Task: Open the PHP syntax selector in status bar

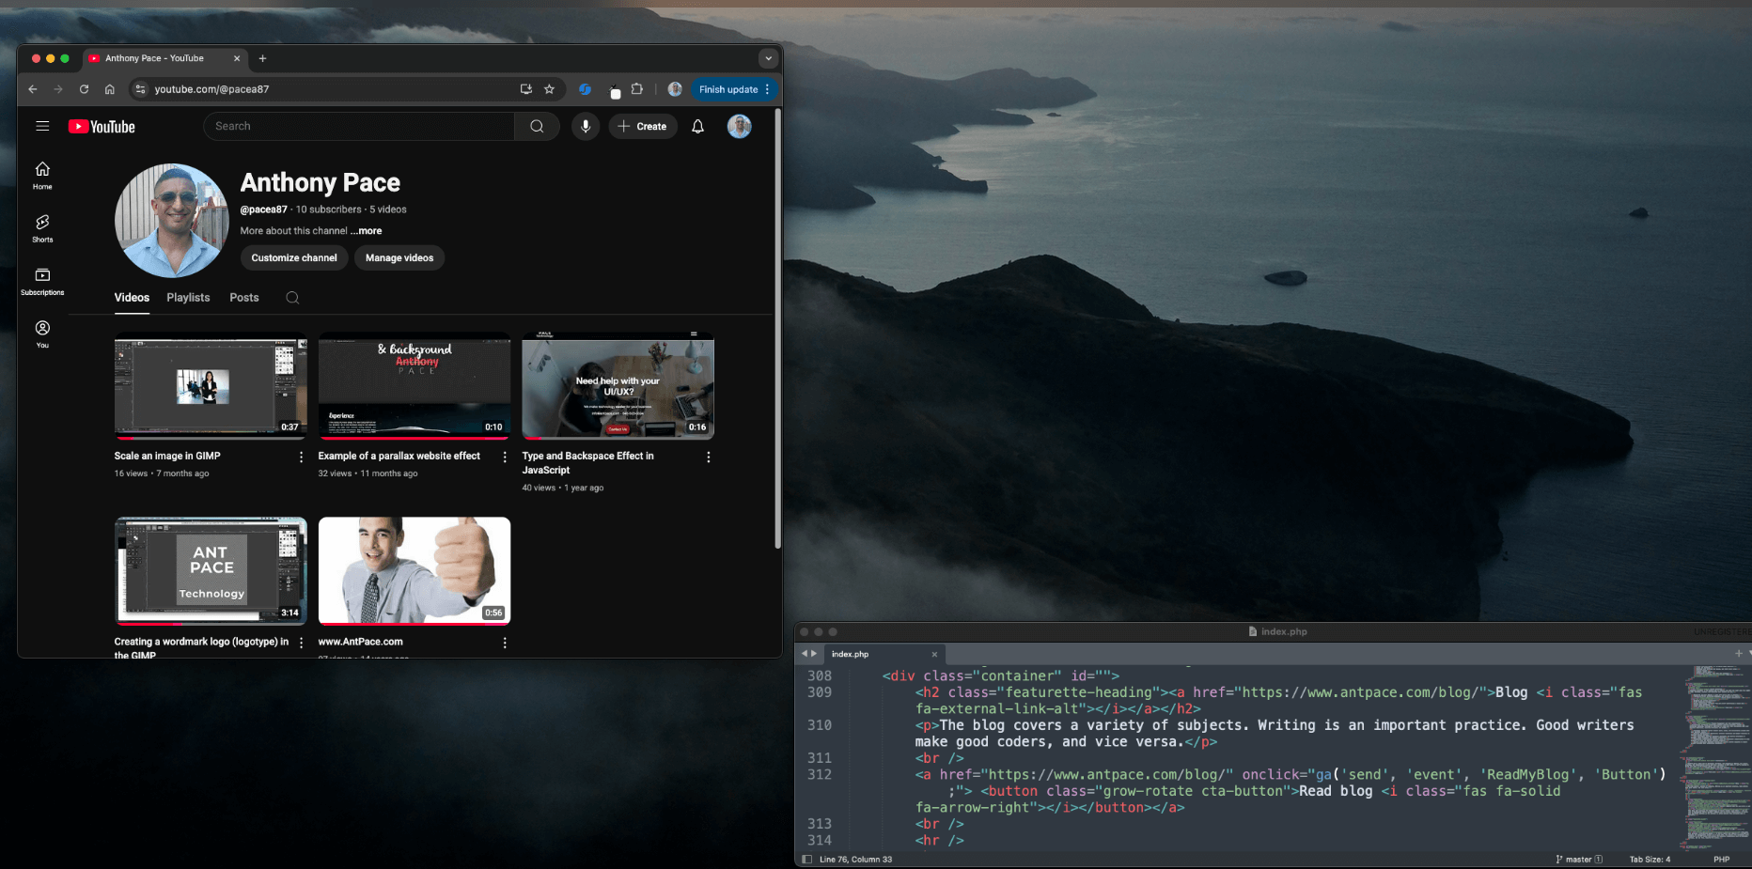Action: [x=1721, y=860]
